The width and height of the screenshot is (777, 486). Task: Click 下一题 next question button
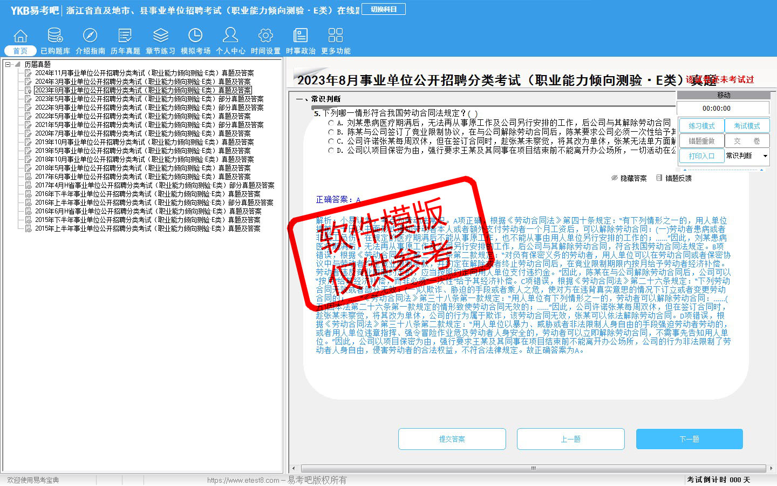pos(689,439)
